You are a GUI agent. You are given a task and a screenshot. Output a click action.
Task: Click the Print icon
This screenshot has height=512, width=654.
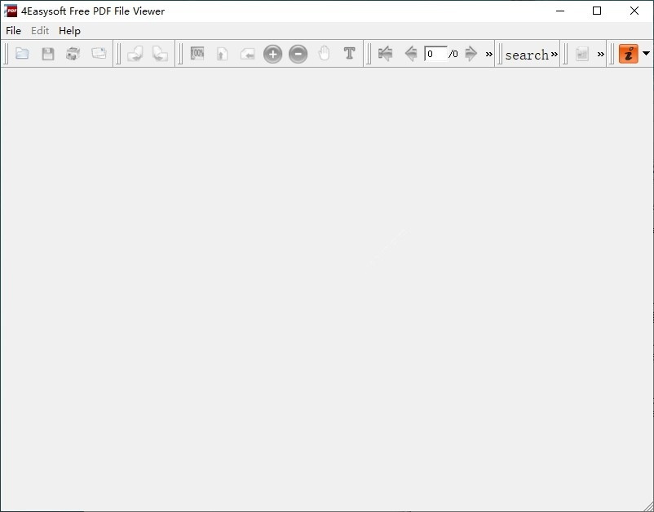[73, 53]
